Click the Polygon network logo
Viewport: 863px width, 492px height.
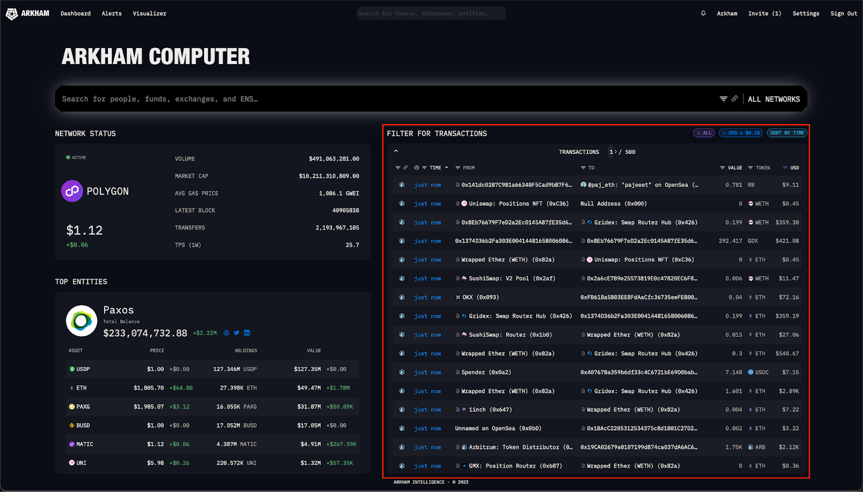click(x=72, y=191)
